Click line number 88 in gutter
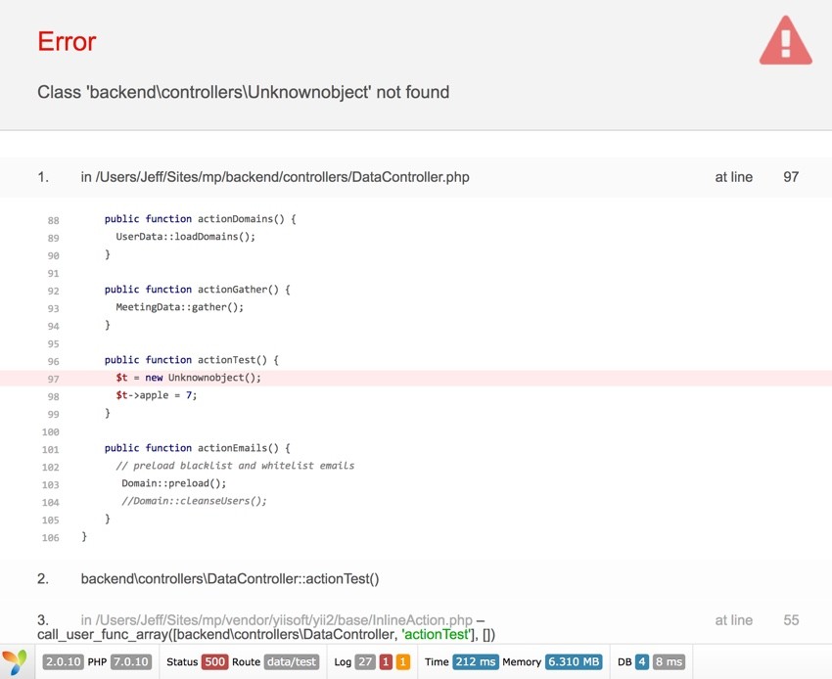The width and height of the screenshot is (832, 679). (x=53, y=220)
